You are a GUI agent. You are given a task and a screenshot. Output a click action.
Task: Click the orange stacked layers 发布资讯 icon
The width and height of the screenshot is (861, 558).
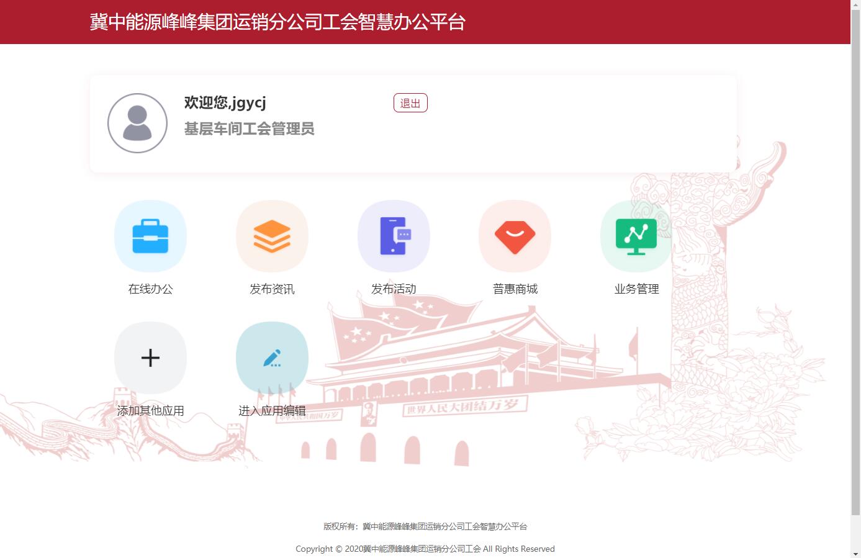[272, 236]
